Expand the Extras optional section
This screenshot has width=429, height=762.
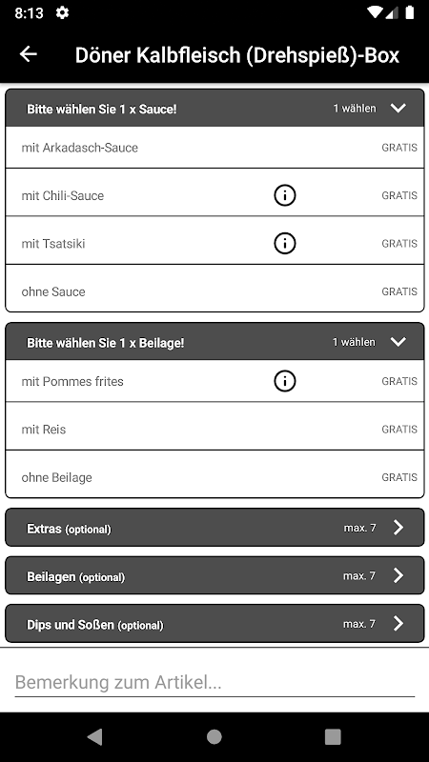214,528
